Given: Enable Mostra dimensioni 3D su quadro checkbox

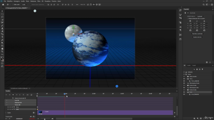Looking at the screenshot, I should (188, 19).
